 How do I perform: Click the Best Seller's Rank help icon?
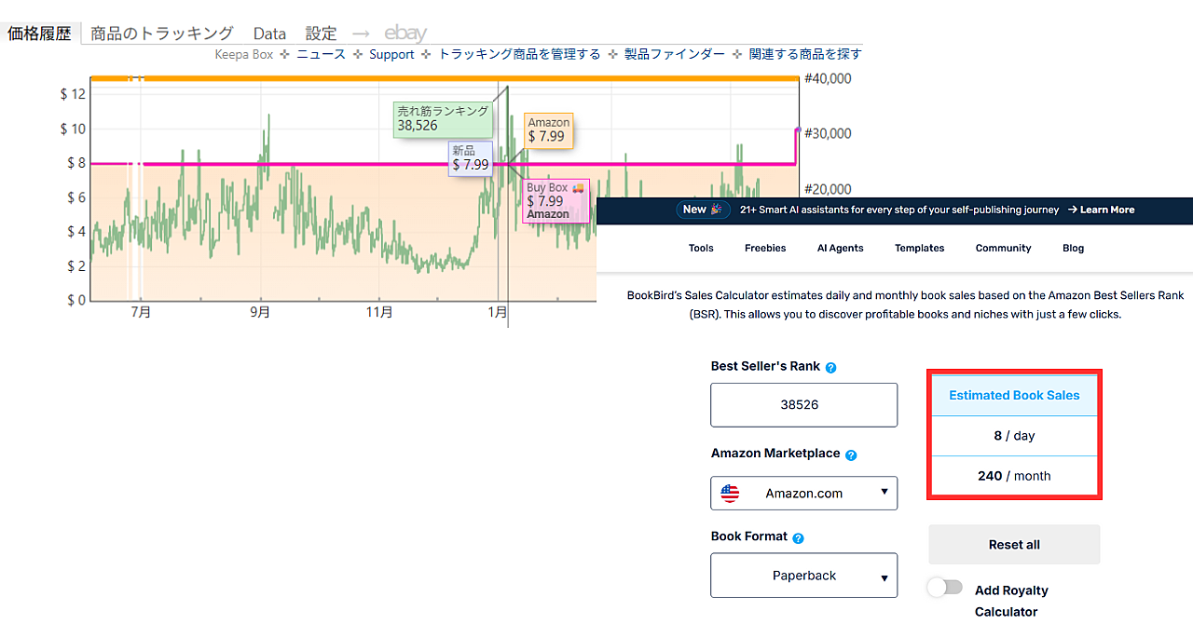tap(830, 368)
